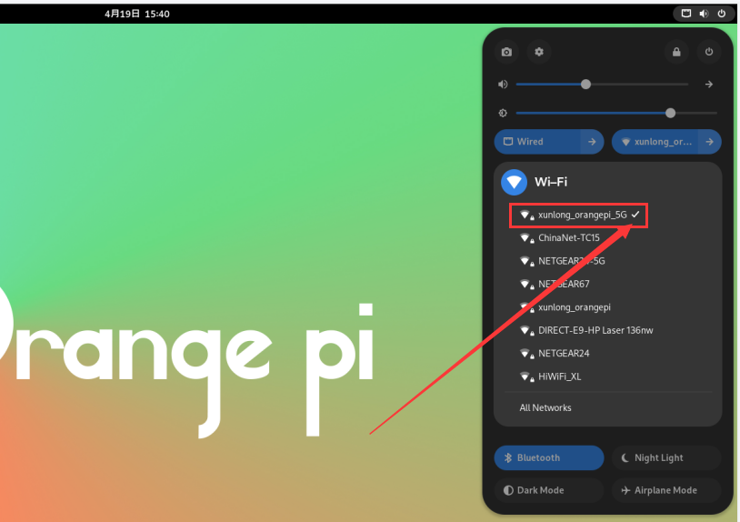740x522 pixels.
Task: Click Wi-Fi signal icon for NETGEAR24
Action: click(x=526, y=354)
